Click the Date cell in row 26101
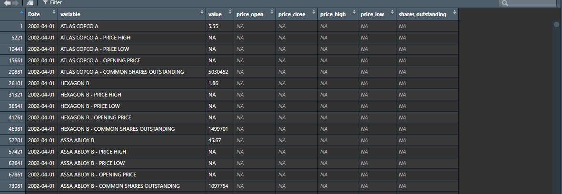The image size is (562, 194). click(41, 83)
